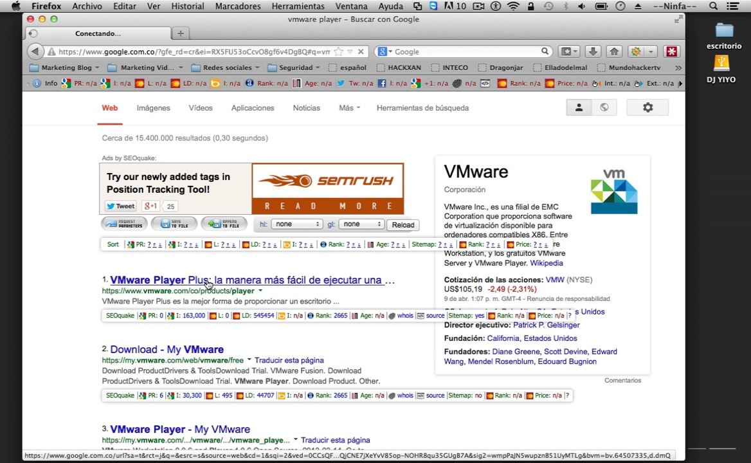Screen dimensions: 751x463
Task: Switch to the Vídeos search tab
Action: (200, 108)
